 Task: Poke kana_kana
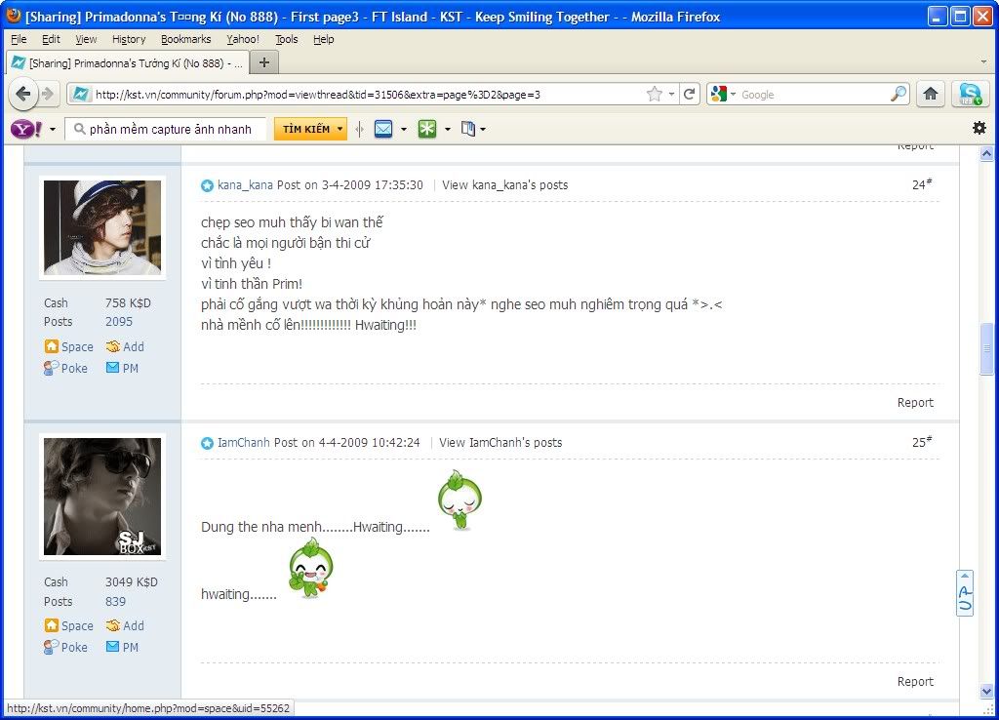[65, 368]
